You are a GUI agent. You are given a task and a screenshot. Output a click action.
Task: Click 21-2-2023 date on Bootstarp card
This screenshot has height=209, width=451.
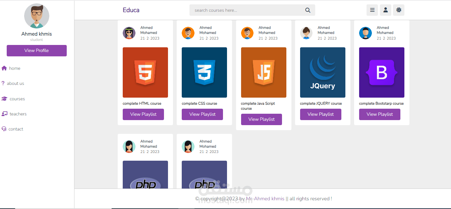point(386,38)
